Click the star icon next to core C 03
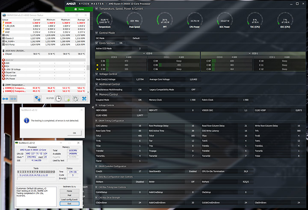Image resolution: width=308 pixels, height=210 pixels. click(97, 69)
